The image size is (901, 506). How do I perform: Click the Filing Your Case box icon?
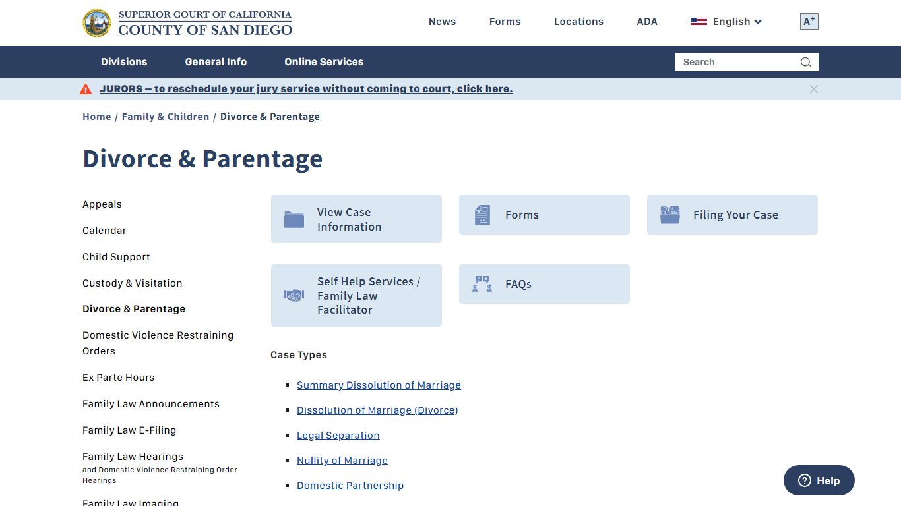click(670, 215)
